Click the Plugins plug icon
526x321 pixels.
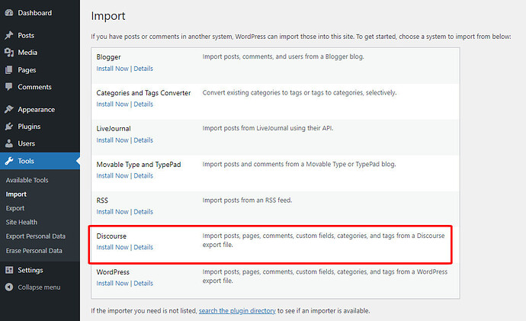coord(9,127)
